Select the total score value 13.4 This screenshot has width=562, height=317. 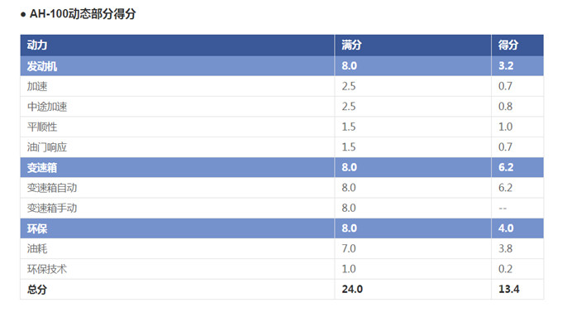pos(508,290)
